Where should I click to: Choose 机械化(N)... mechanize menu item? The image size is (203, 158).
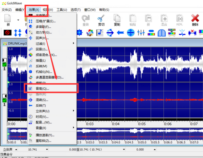click(52, 72)
